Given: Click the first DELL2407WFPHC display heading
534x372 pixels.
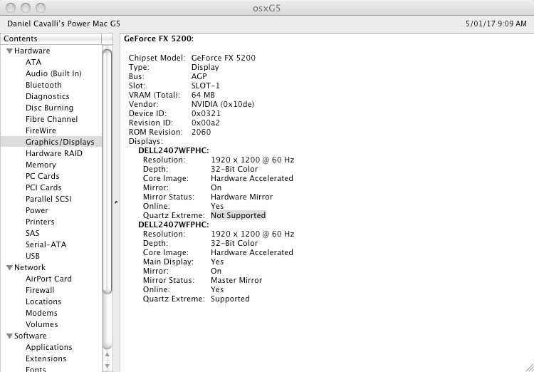Looking at the screenshot, I should (173, 150).
